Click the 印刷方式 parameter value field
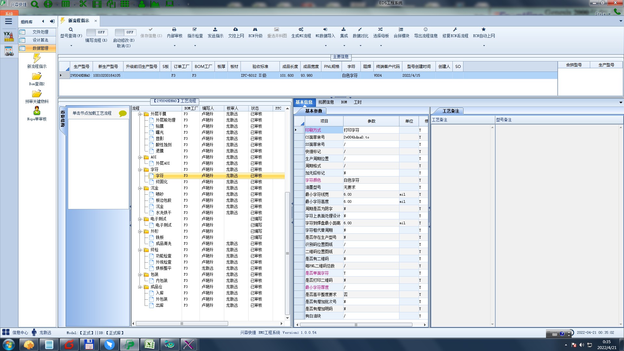The height and width of the screenshot is (351, 624). pos(370,130)
